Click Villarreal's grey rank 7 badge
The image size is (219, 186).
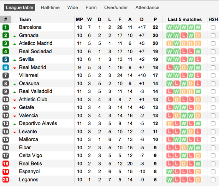point(6,75)
